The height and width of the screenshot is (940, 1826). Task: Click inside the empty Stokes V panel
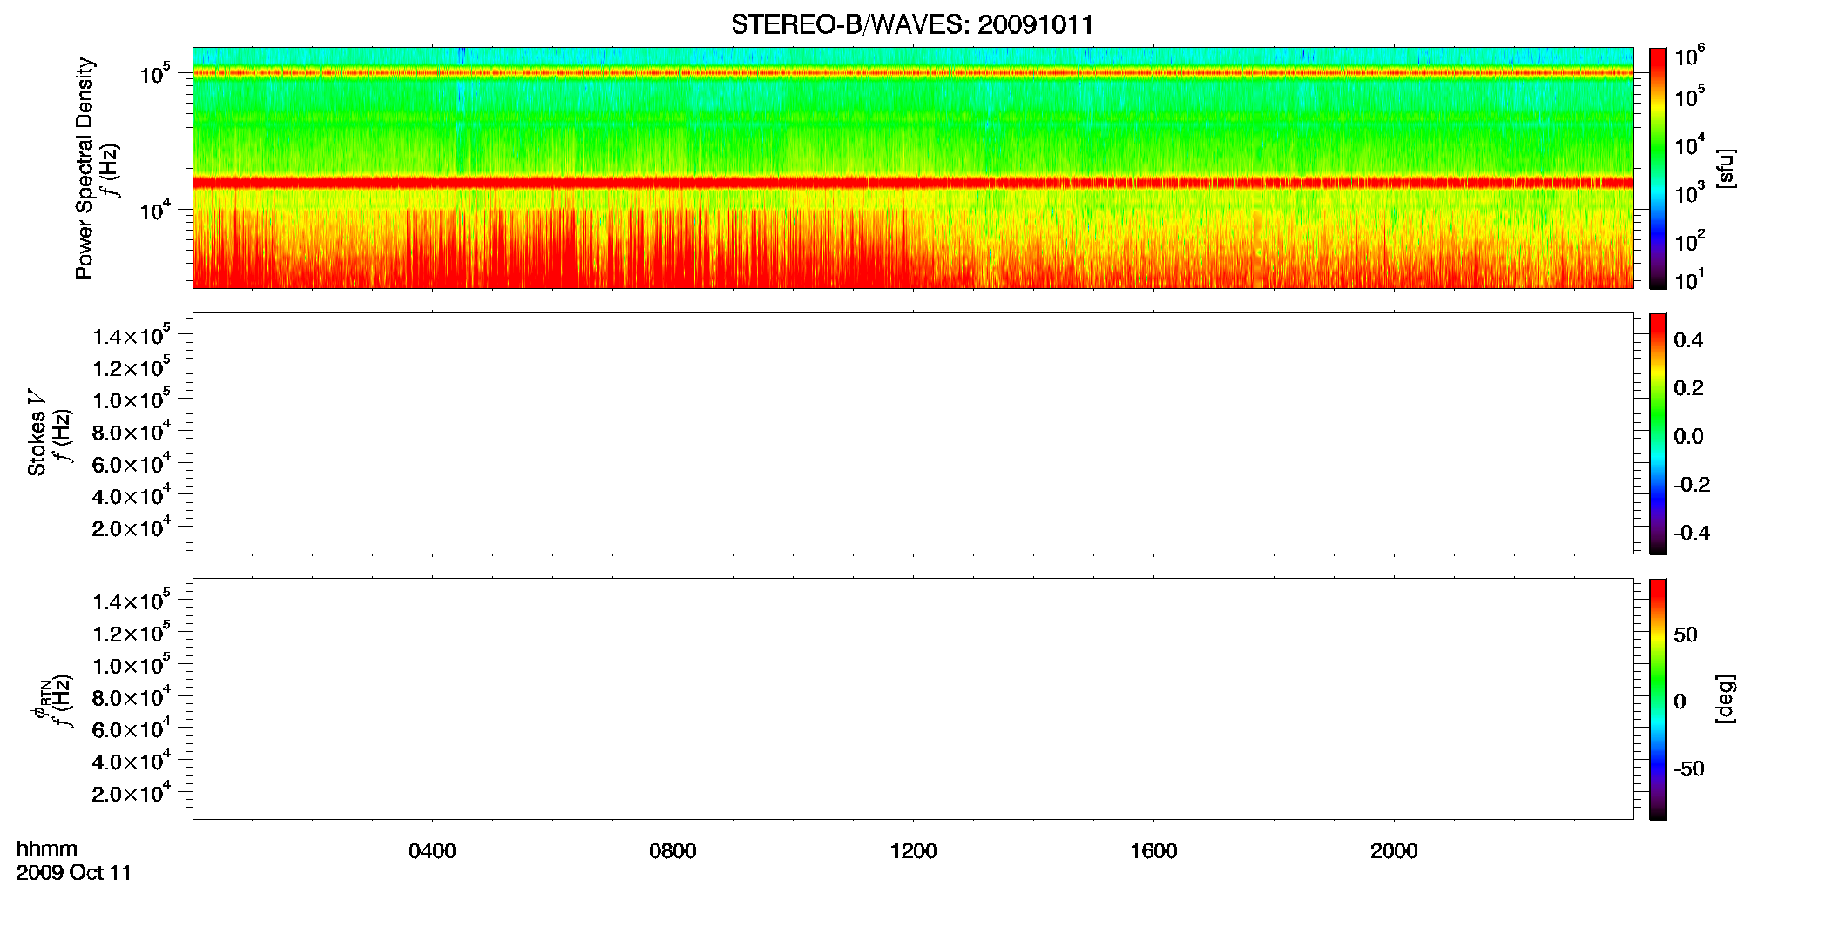pos(913,433)
